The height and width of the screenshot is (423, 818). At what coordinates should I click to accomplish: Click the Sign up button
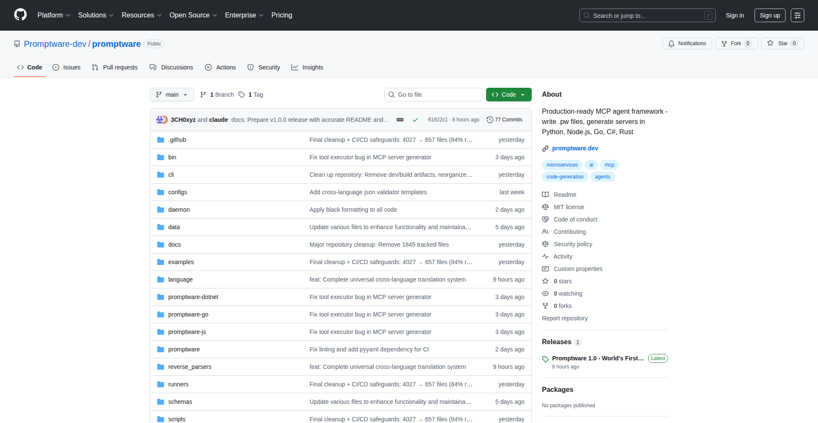point(769,15)
